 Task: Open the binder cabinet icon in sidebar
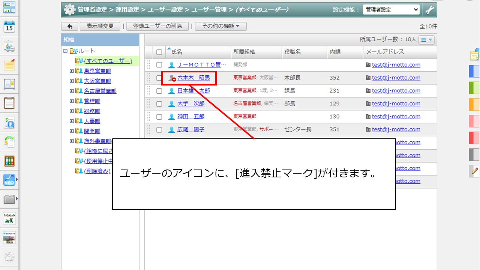tap(9, 161)
